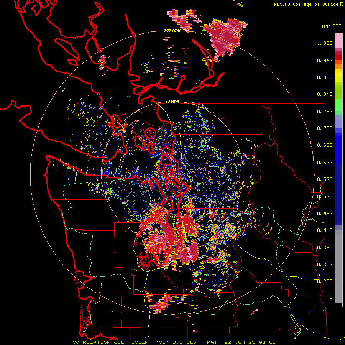Select the 1.000 scale value
Viewport: 345px width, 345px height.
[325, 43]
